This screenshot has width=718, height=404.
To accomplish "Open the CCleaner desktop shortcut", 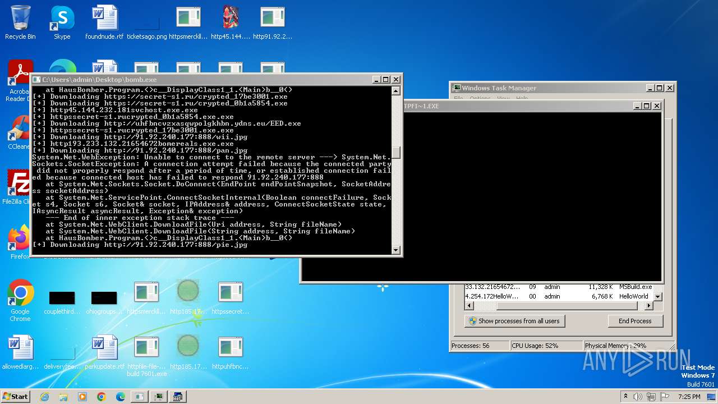I will (19, 133).
